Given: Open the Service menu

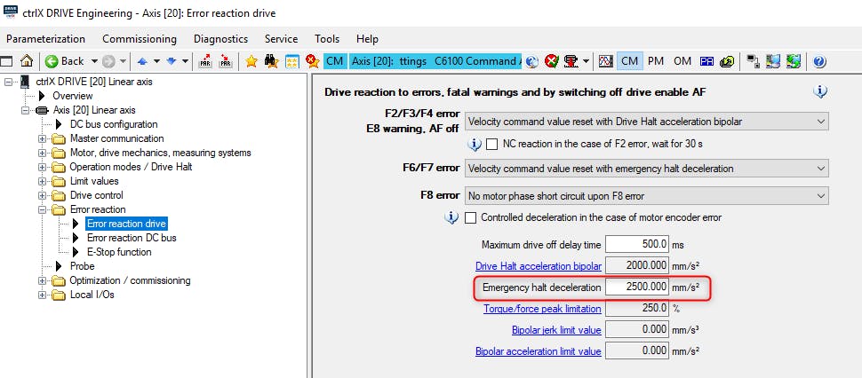Looking at the screenshot, I should [x=281, y=39].
